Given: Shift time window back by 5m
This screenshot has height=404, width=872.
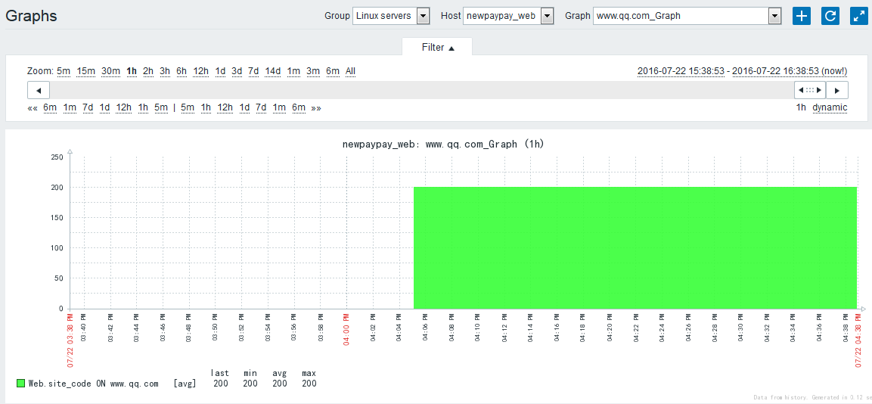Looking at the screenshot, I should coord(161,107).
